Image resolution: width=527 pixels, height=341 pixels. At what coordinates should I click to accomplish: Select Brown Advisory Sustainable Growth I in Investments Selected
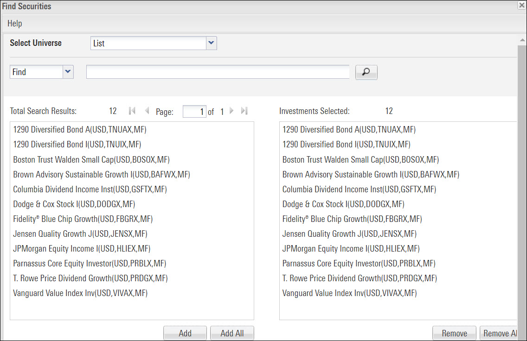371,175
